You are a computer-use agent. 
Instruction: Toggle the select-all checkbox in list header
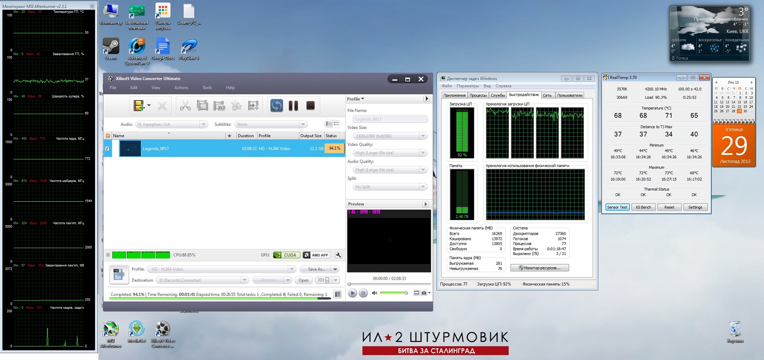coord(108,136)
